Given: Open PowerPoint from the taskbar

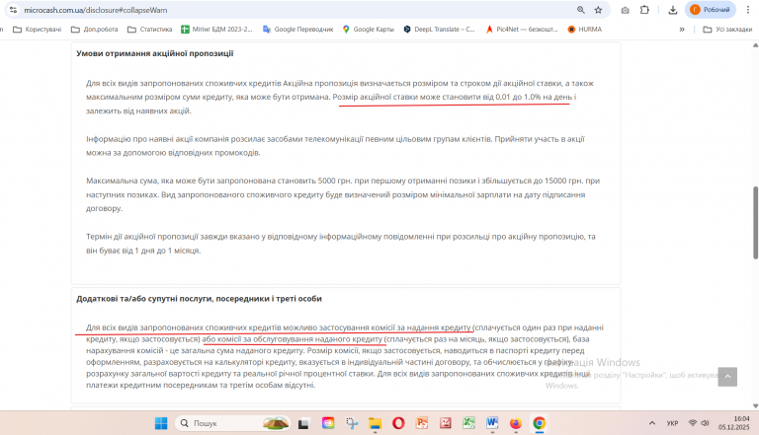Looking at the screenshot, I should (x=422, y=423).
